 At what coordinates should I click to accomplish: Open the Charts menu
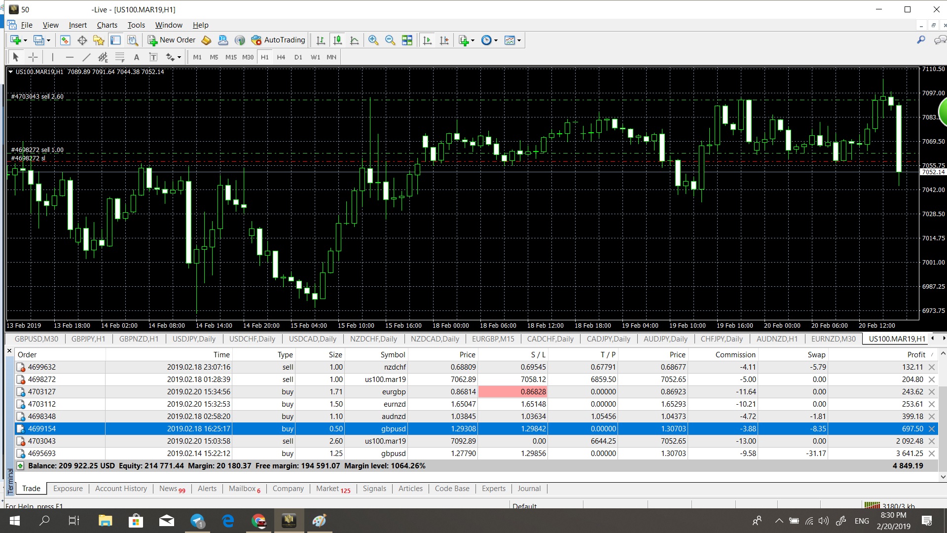point(107,25)
